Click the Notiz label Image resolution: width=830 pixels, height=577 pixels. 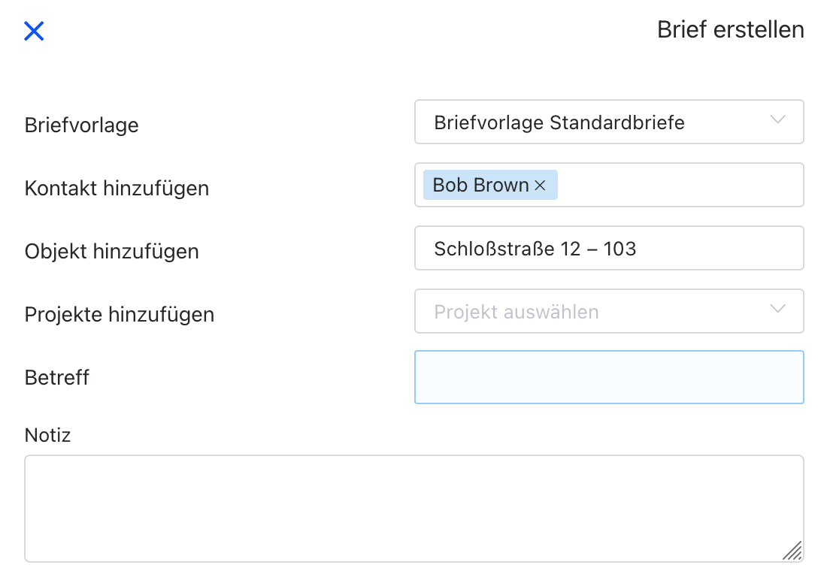(47, 434)
